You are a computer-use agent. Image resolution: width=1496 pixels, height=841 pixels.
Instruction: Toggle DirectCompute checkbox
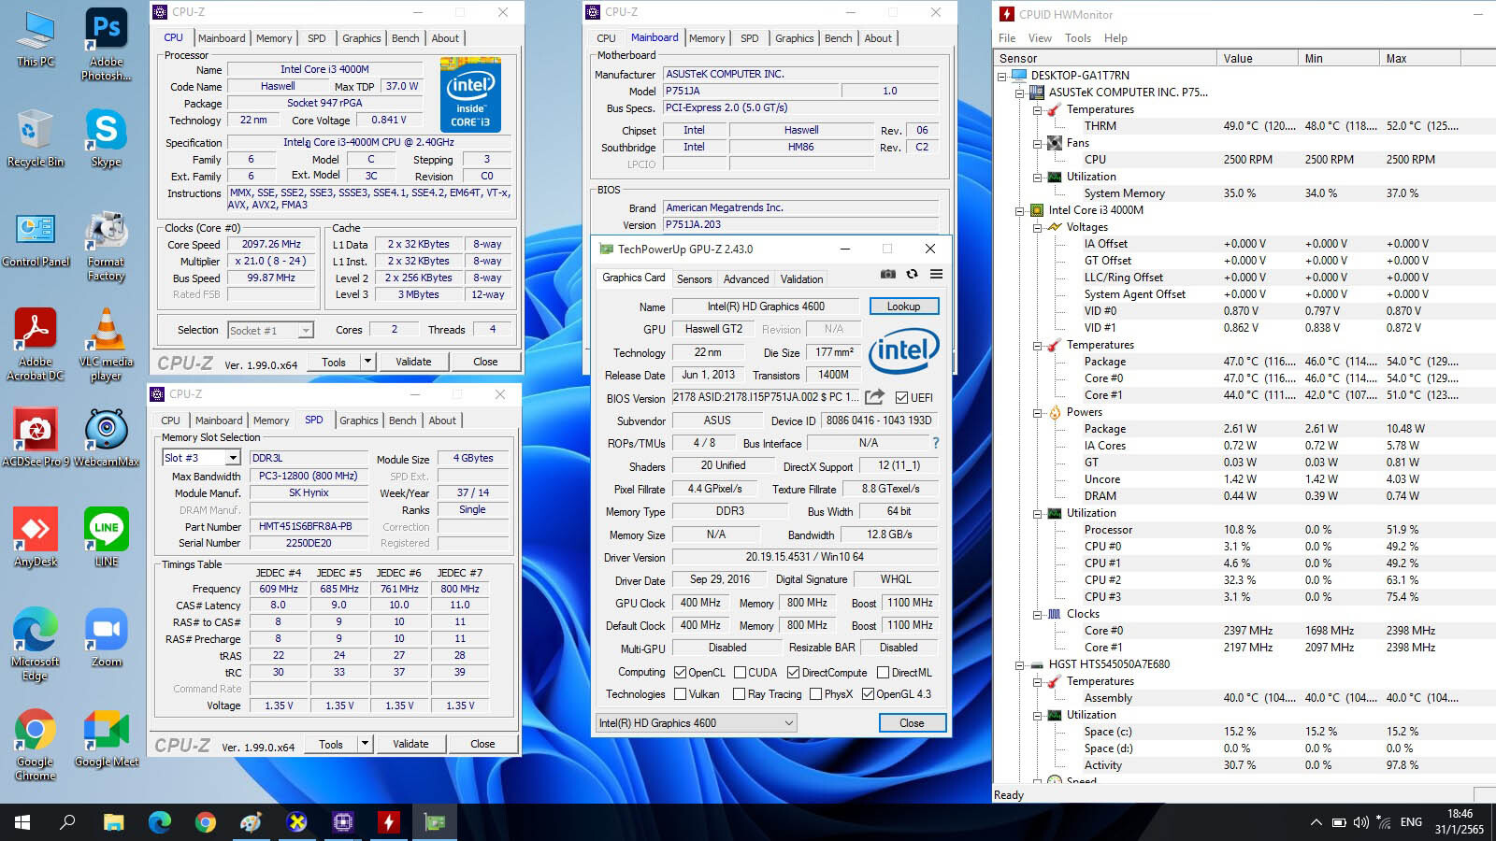tap(793, 673)
